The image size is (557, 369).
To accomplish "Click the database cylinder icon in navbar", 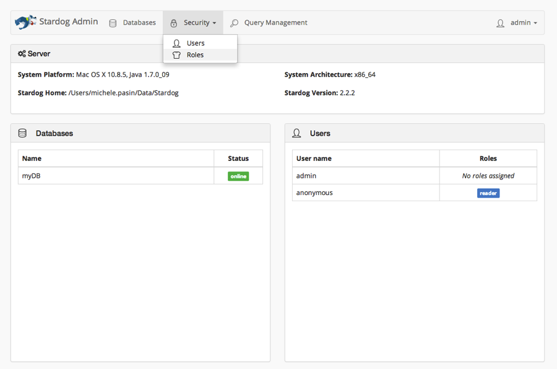I will [x=113, y=23].
